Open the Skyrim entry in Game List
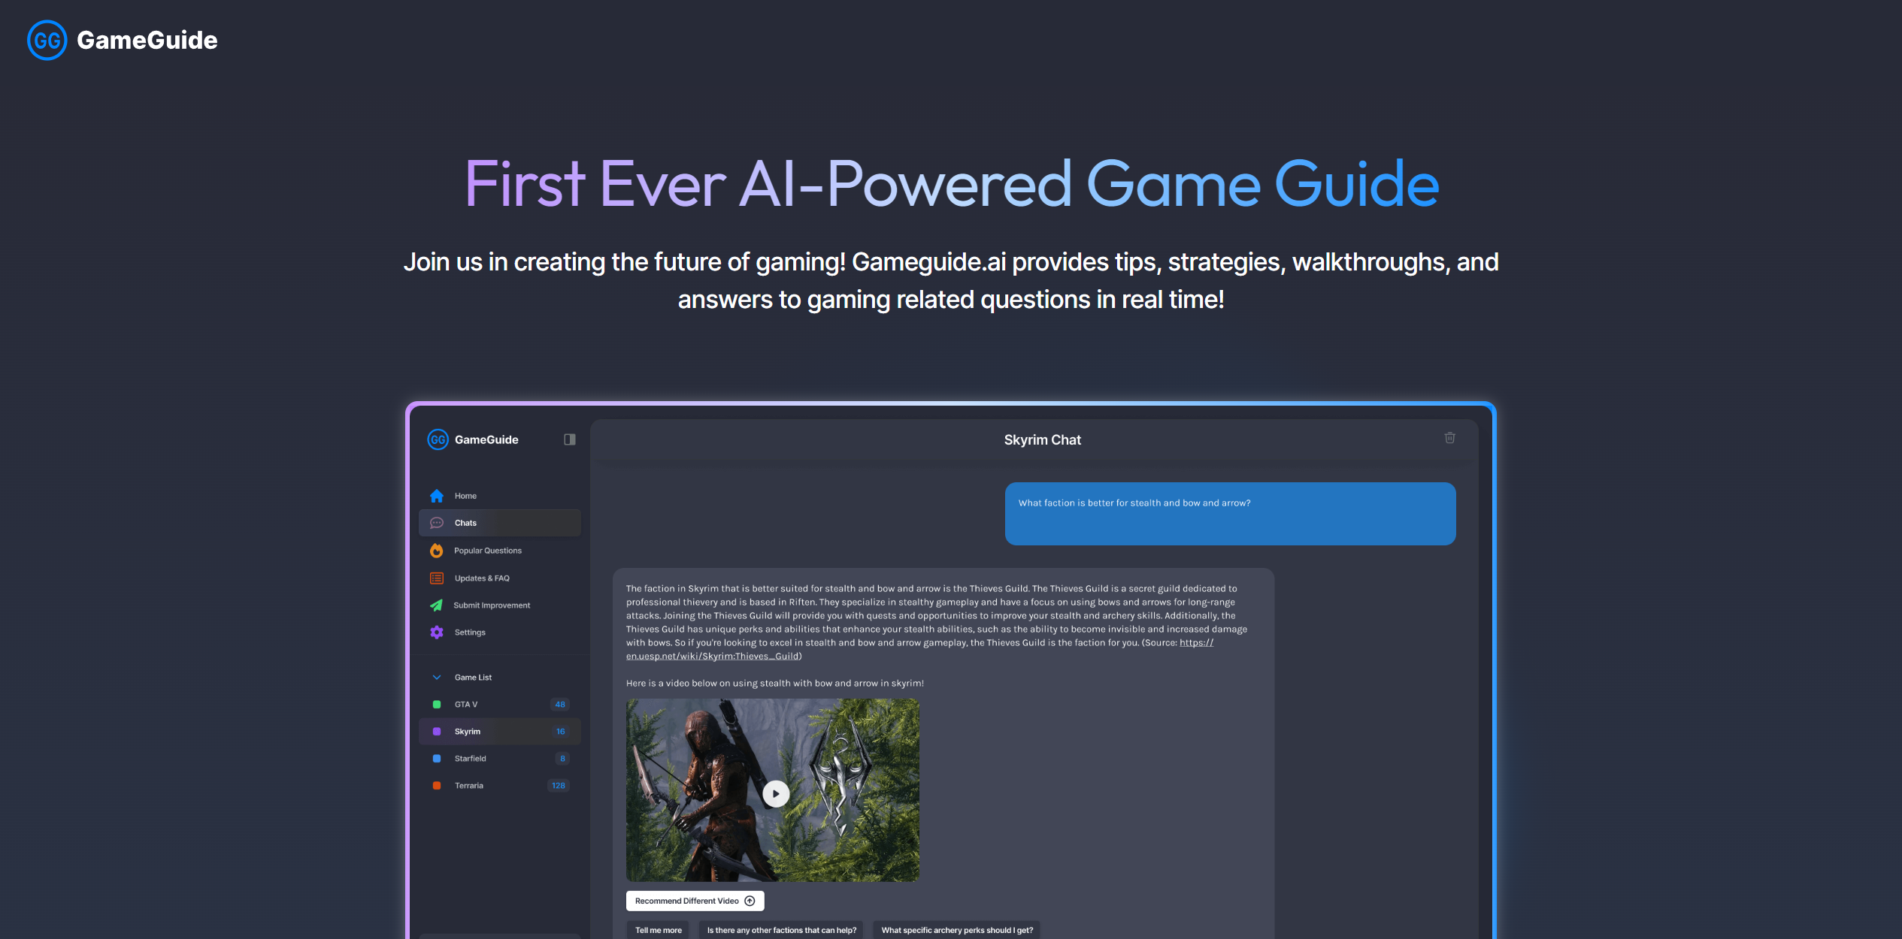Image resolution: width=1902 pixels, height=939 pixels. point(466,731)
